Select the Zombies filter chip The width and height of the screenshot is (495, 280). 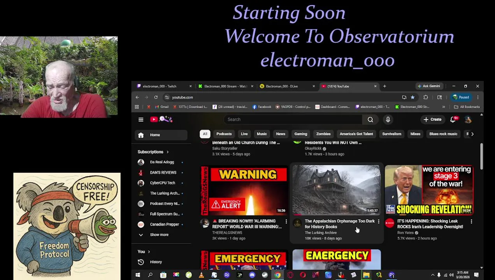click(323, 134)
